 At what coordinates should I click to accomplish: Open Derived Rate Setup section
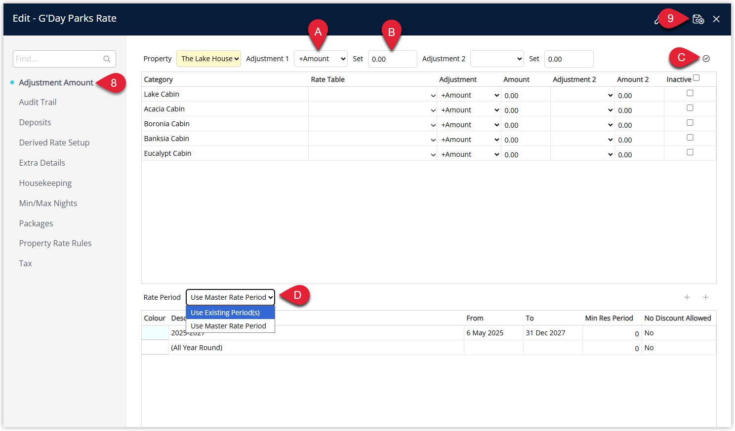[x=54, y=143]
